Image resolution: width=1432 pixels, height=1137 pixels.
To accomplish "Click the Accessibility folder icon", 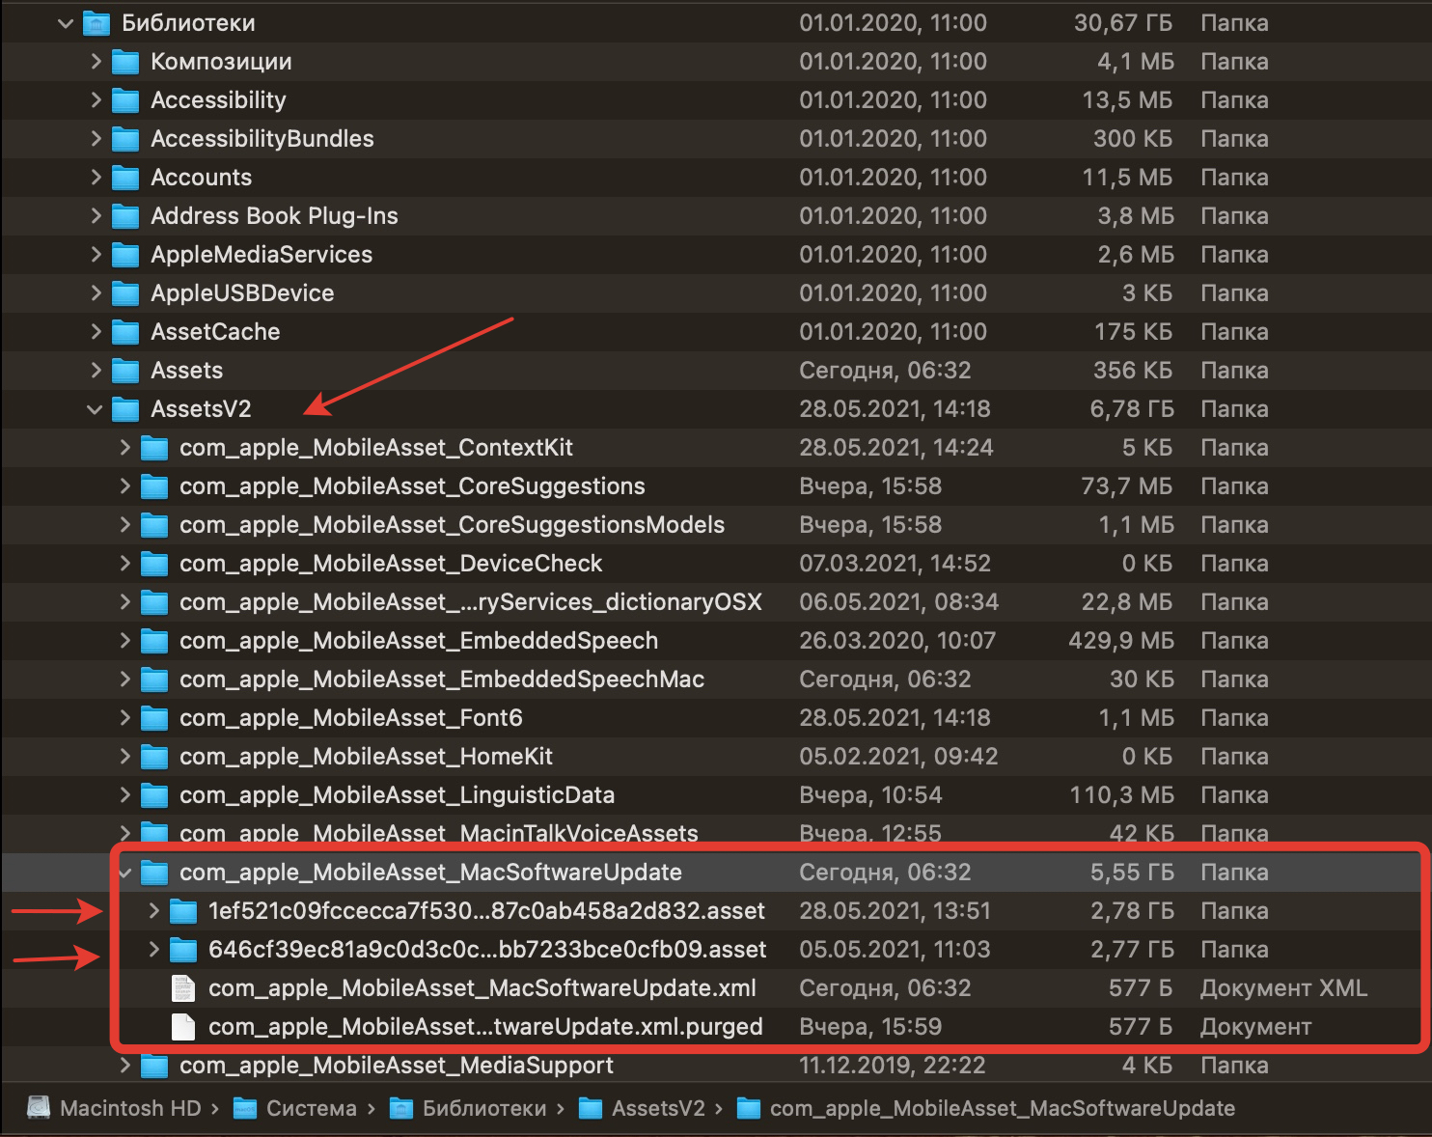I will 125,100.
